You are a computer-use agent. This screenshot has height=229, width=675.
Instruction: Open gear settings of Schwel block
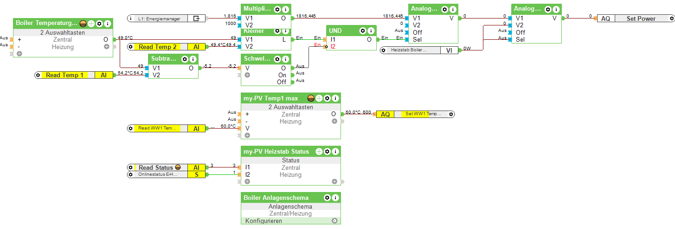tap(277, 59)
